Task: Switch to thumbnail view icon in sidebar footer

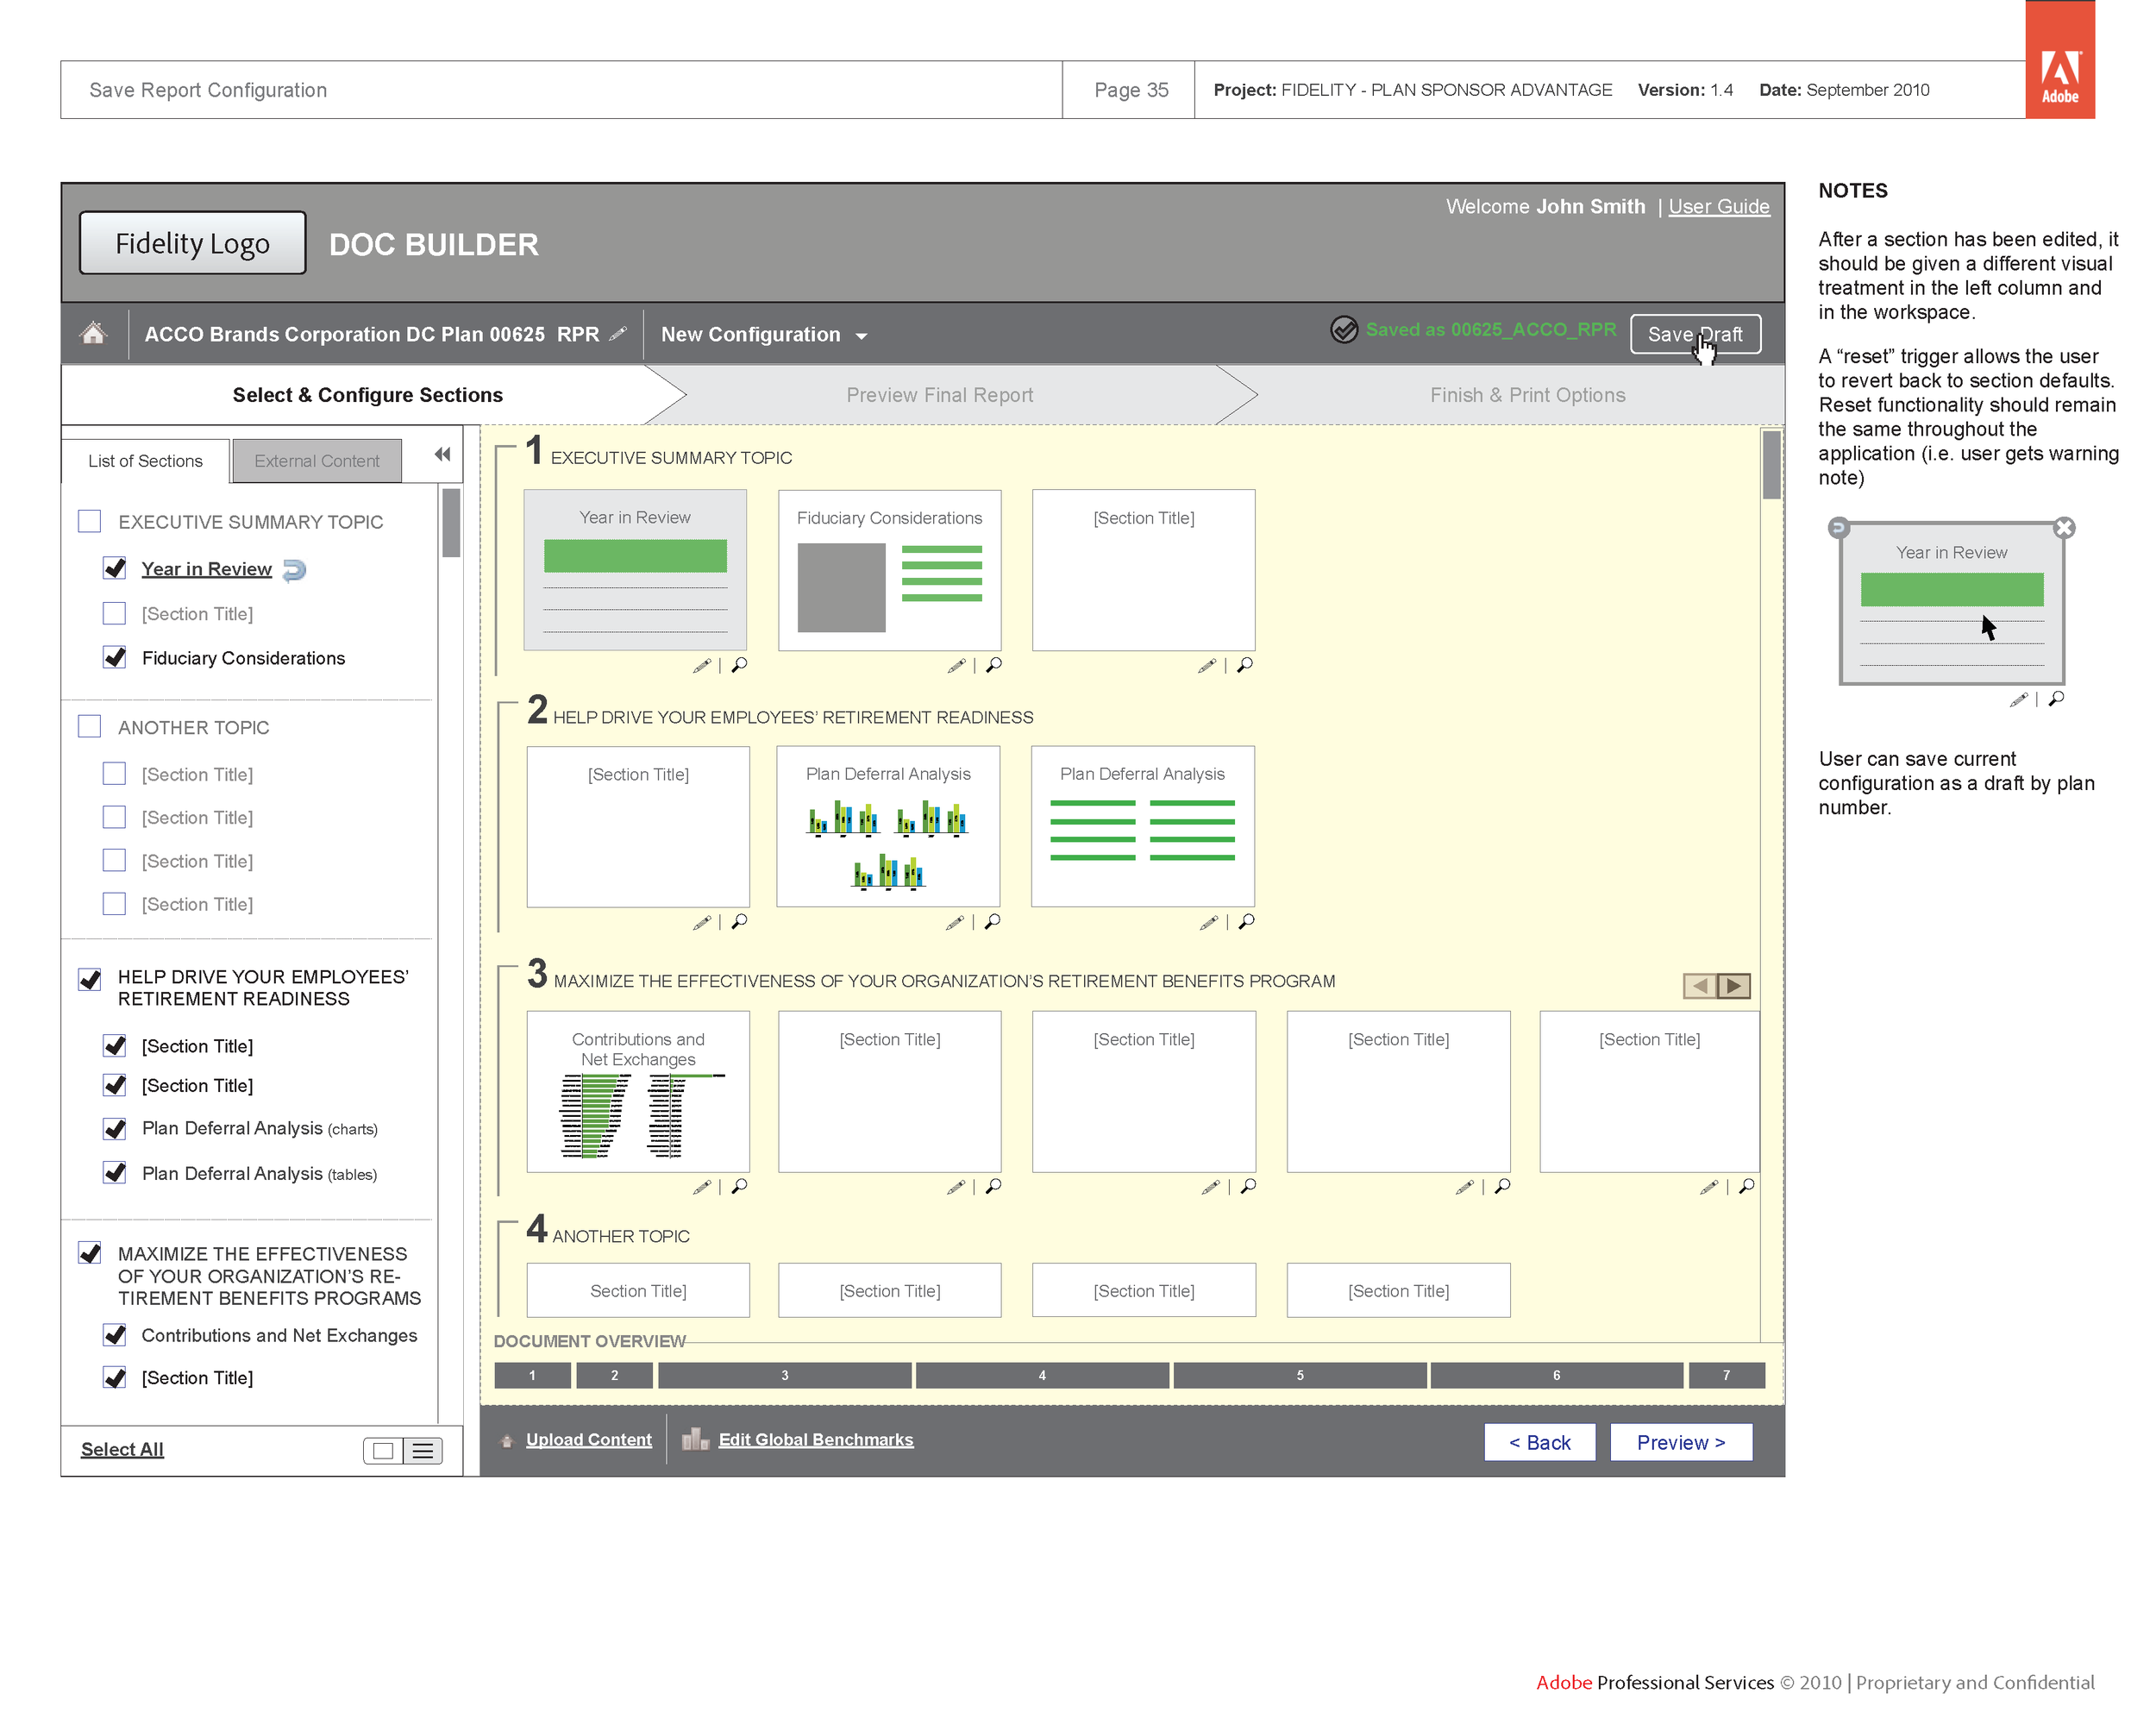Action: [x=383, y=1451]
